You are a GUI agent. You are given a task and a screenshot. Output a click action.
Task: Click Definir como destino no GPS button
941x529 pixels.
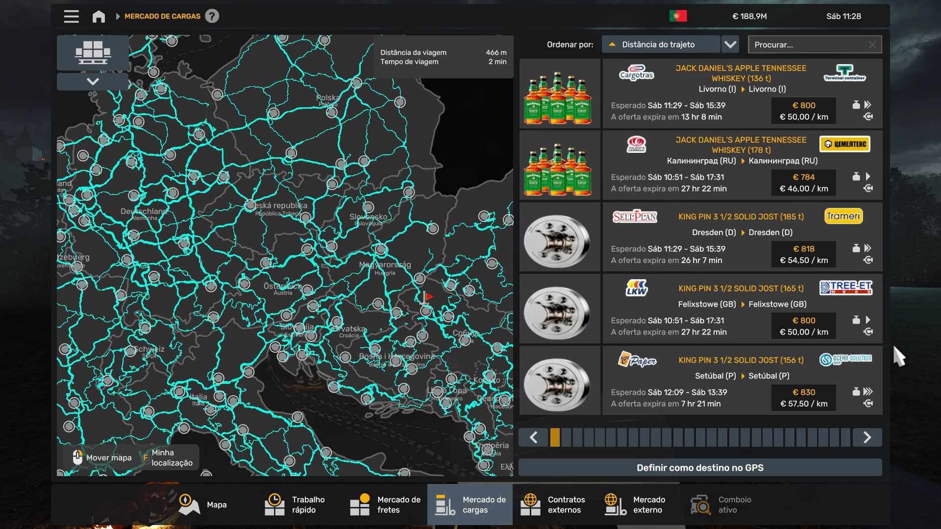[x=700, y=468]
